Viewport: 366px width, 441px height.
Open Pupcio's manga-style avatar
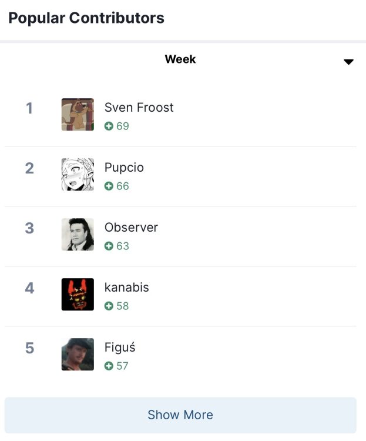tap(78, 175)
